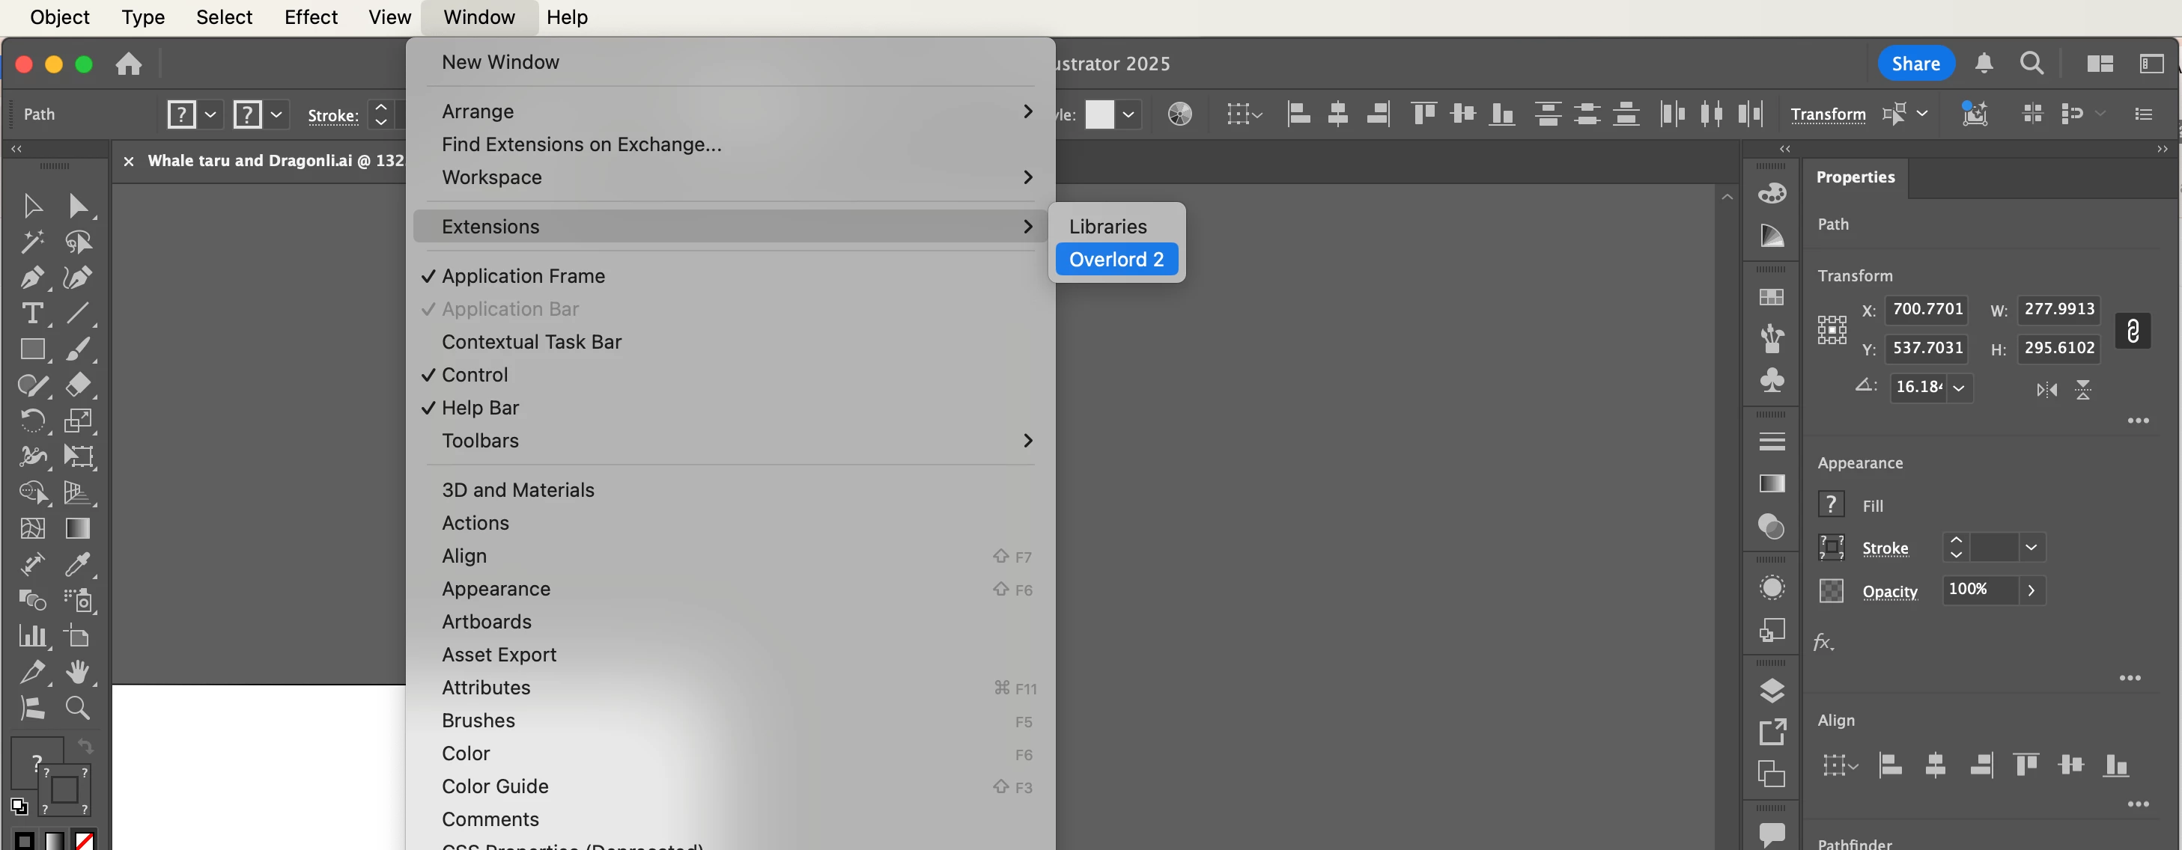This screenshot has height=850, width=2182.
Task: Expand the Toolbars submenu
Action: click(479, 441)
